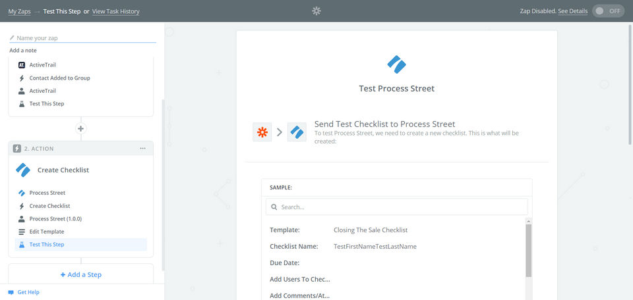
Task: Click the magnifier icon in Search box
Action: tap(274, 207)
